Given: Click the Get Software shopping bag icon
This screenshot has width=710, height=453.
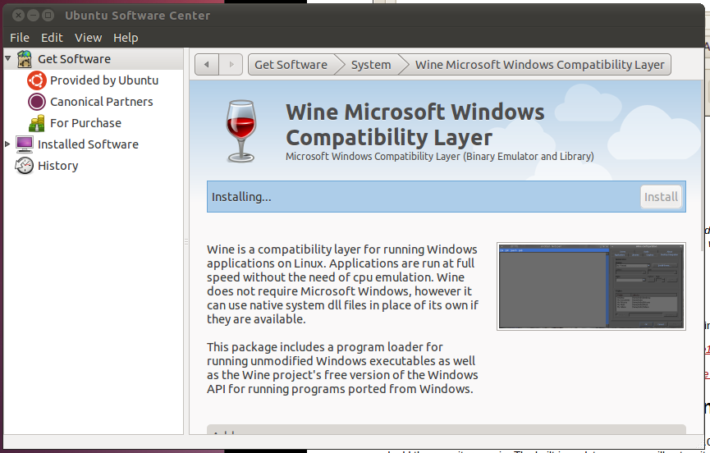Looking at the screenshot, I should click(25, 59).
